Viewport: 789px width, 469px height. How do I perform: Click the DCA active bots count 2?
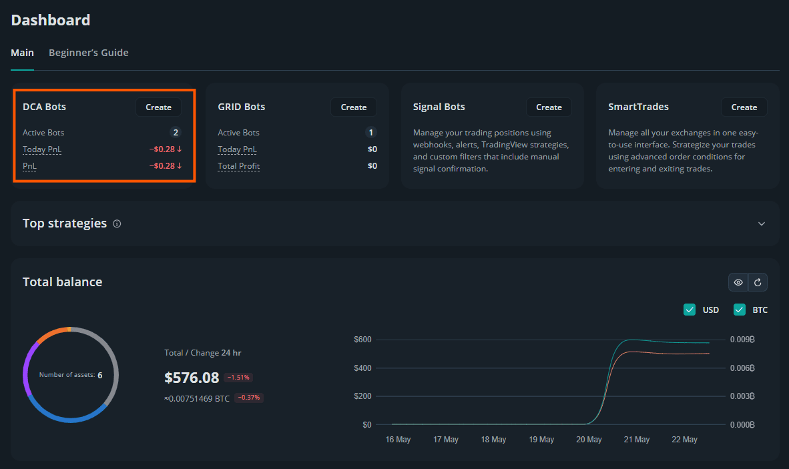tap(176, 132)
